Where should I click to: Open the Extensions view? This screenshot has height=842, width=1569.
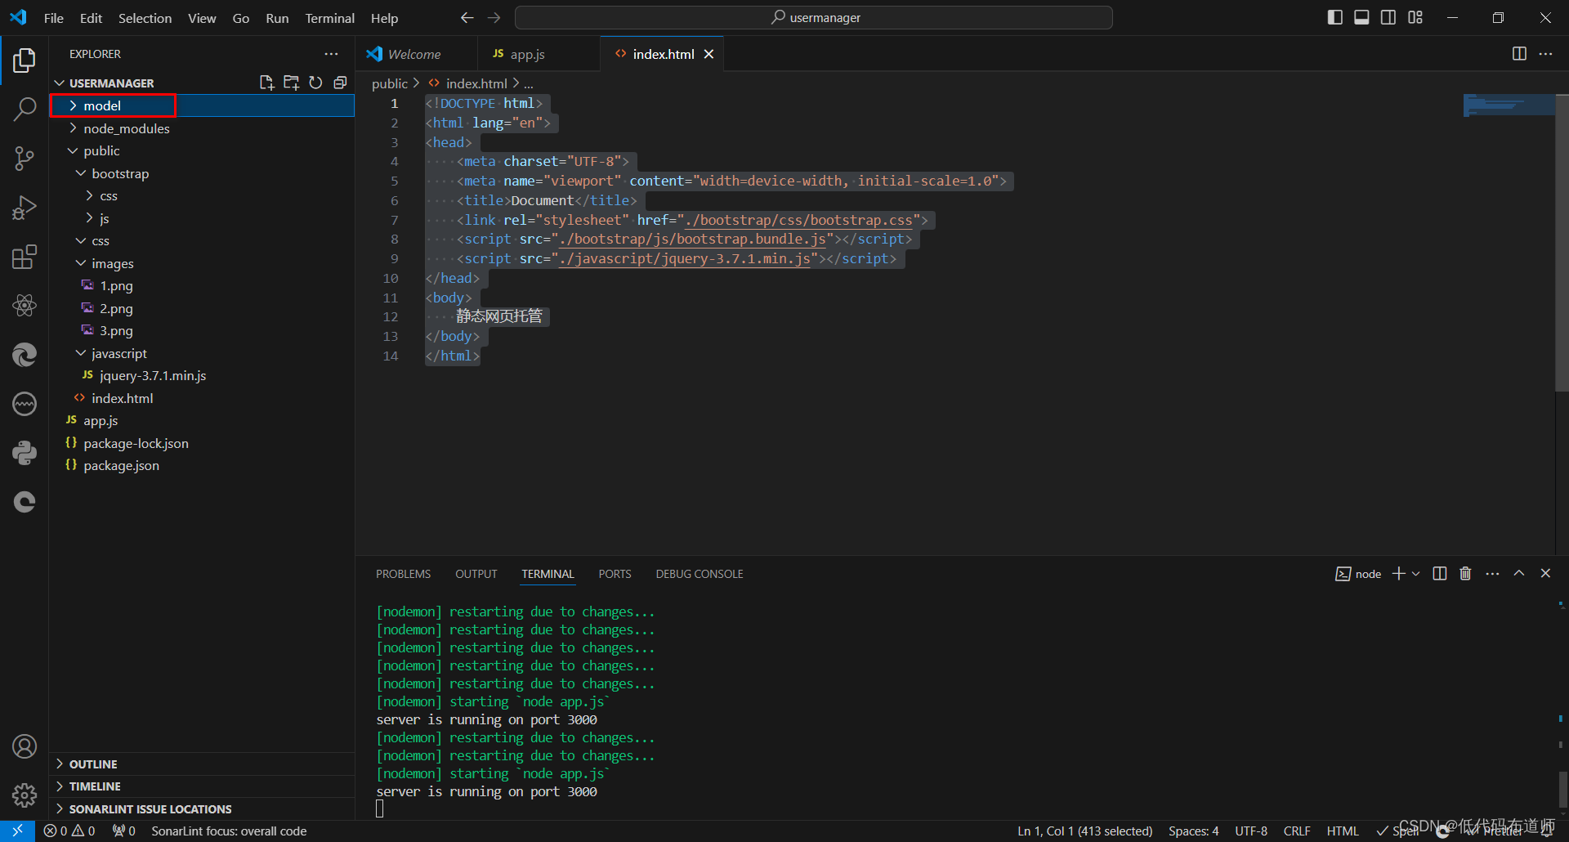point(25,257)
